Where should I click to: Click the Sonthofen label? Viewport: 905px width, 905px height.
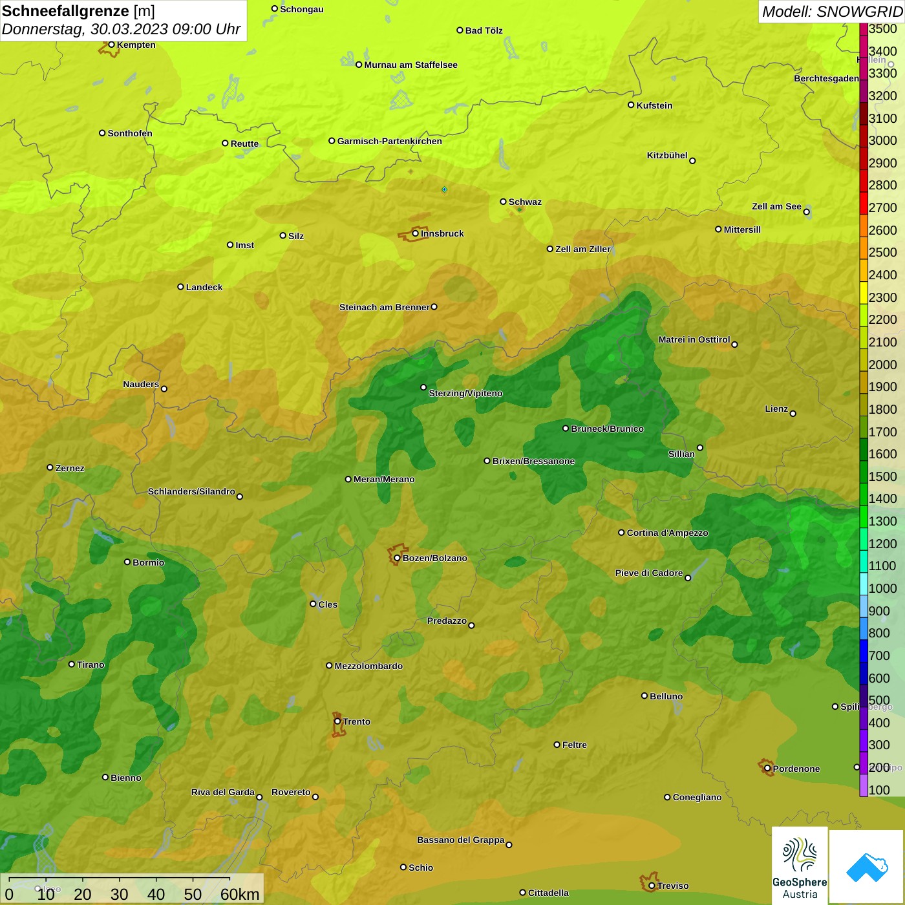[x=130, y=133]
